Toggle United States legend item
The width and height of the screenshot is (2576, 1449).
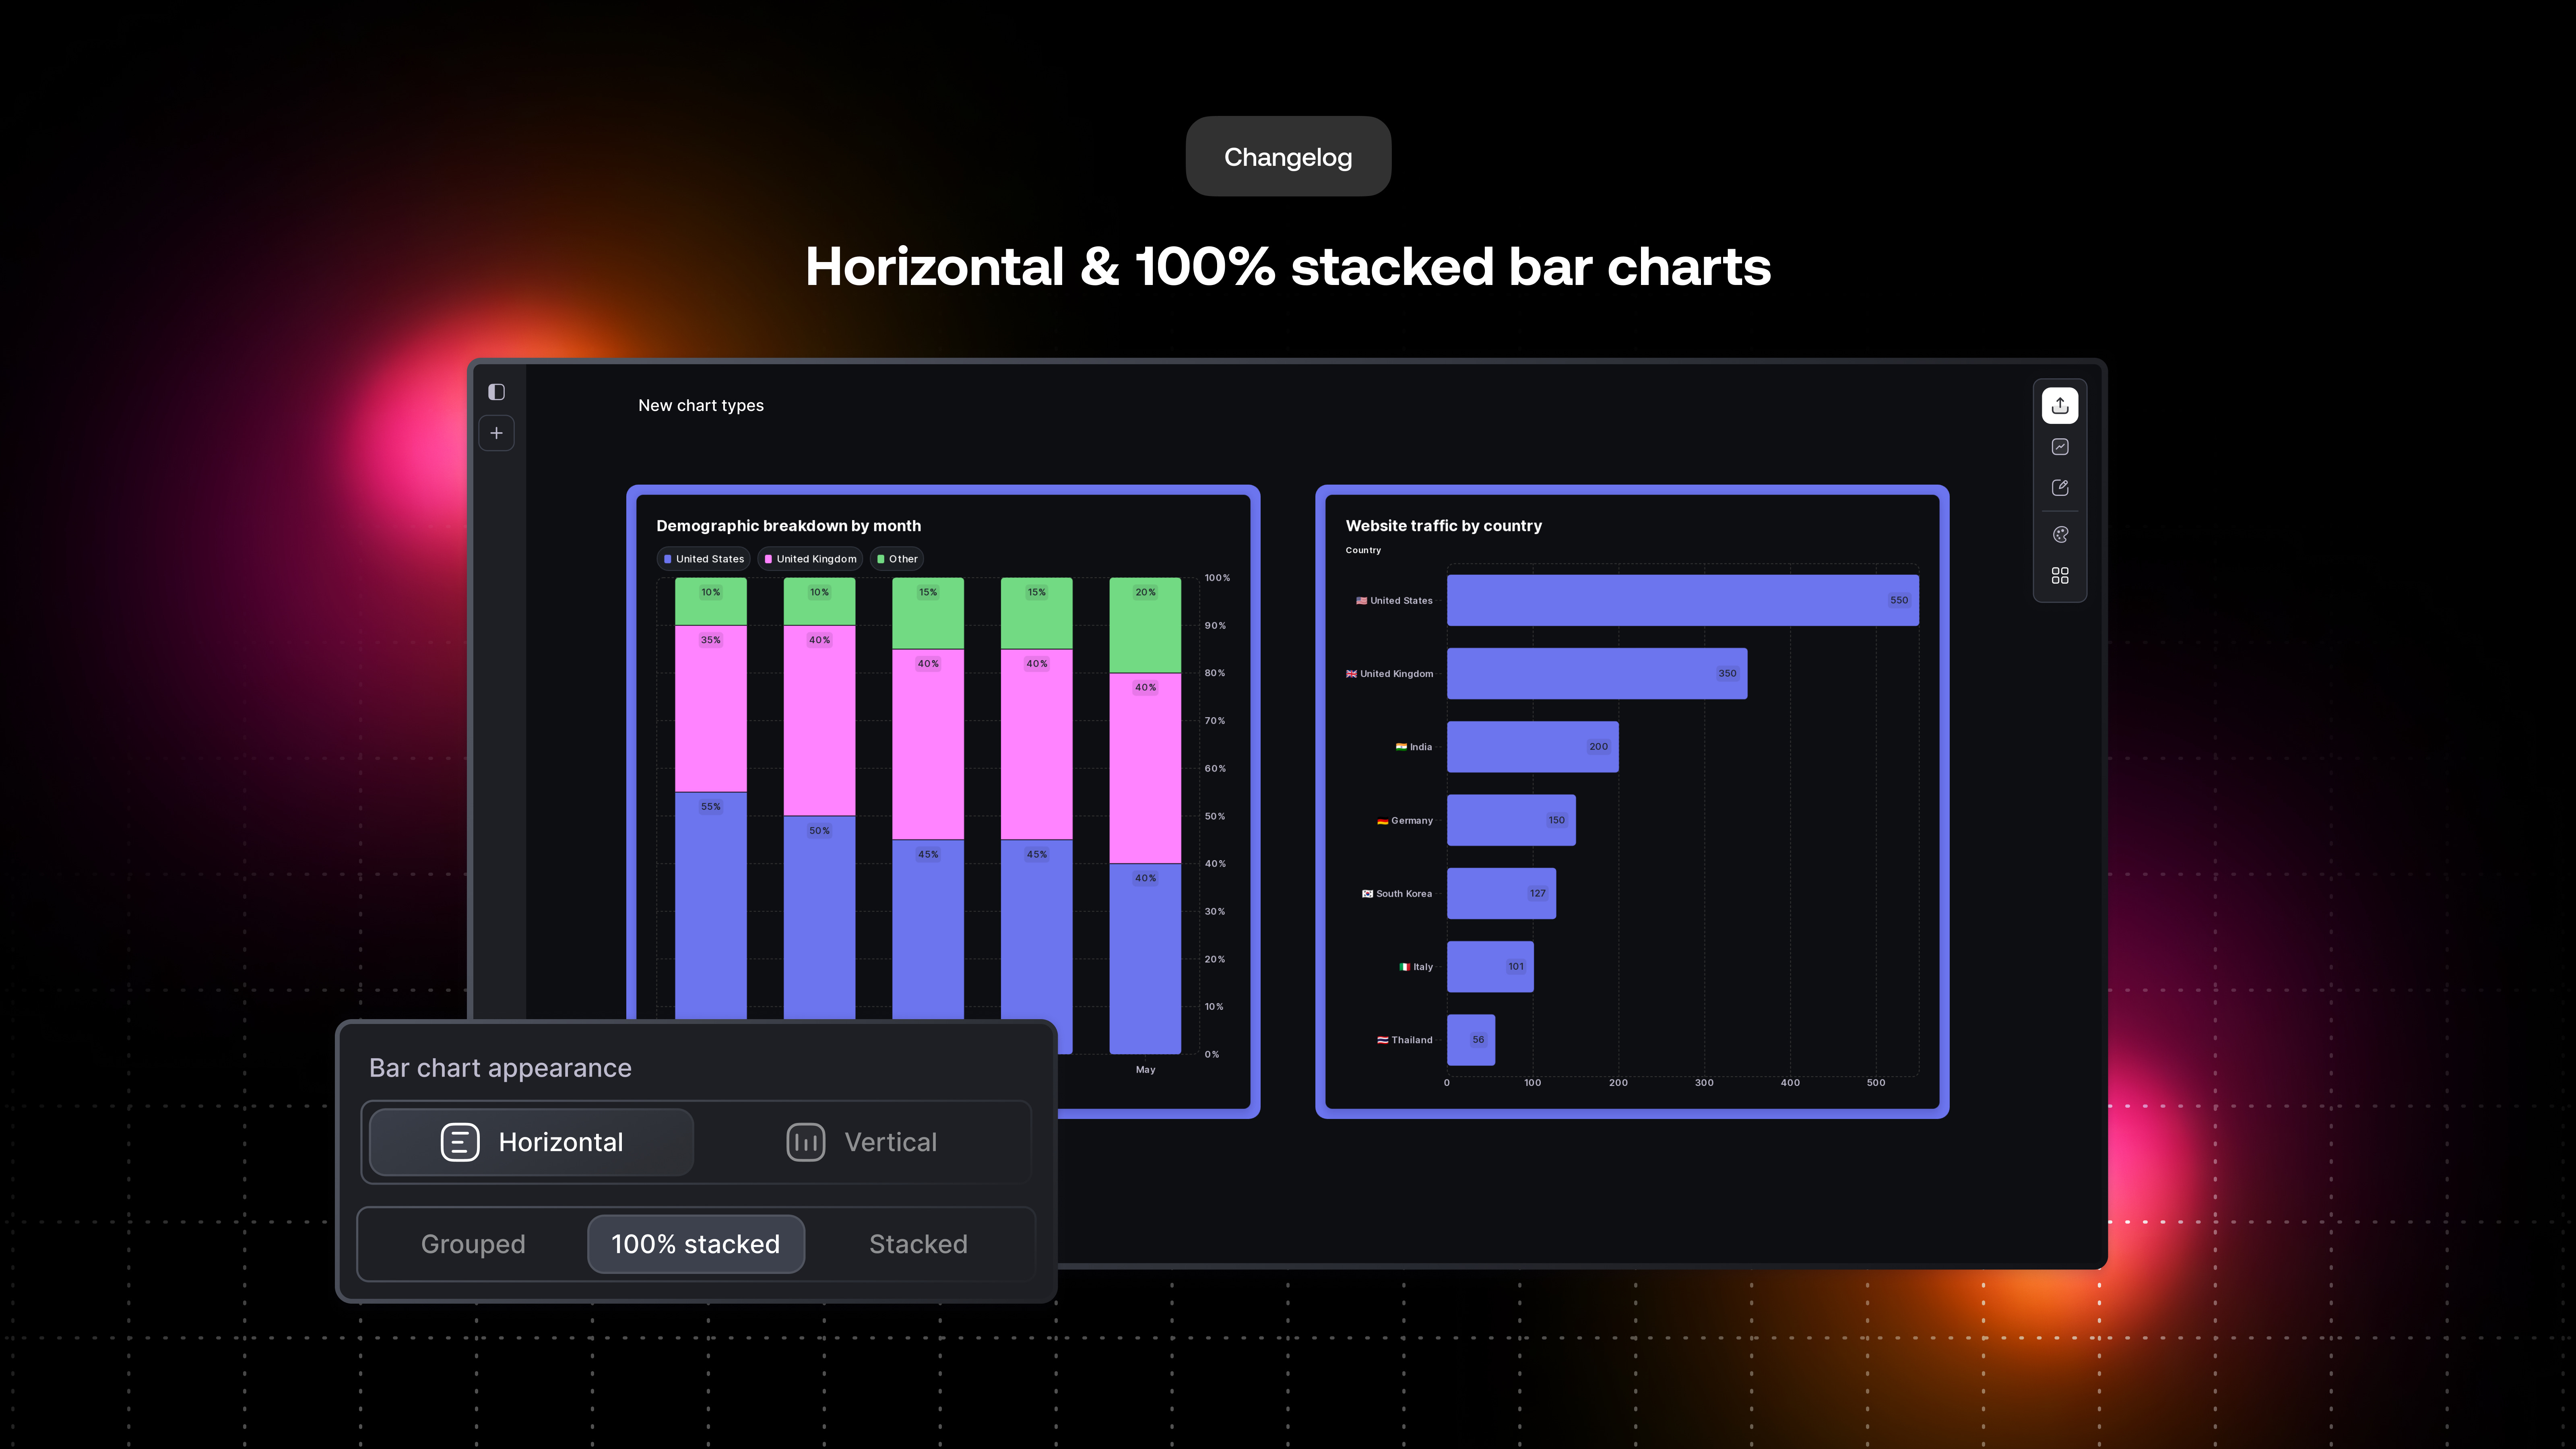point(704,559)
